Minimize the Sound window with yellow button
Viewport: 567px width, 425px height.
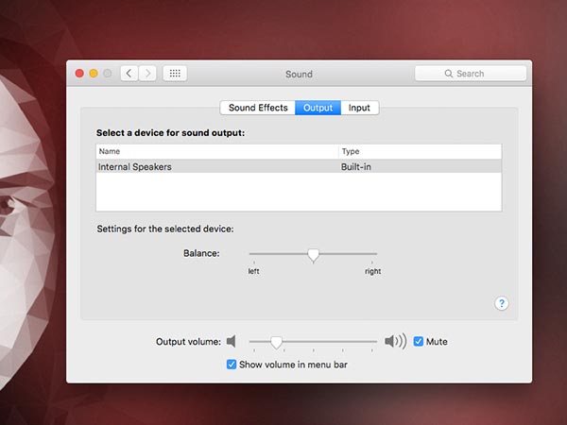pyautogui.click(x=94, y=74)
